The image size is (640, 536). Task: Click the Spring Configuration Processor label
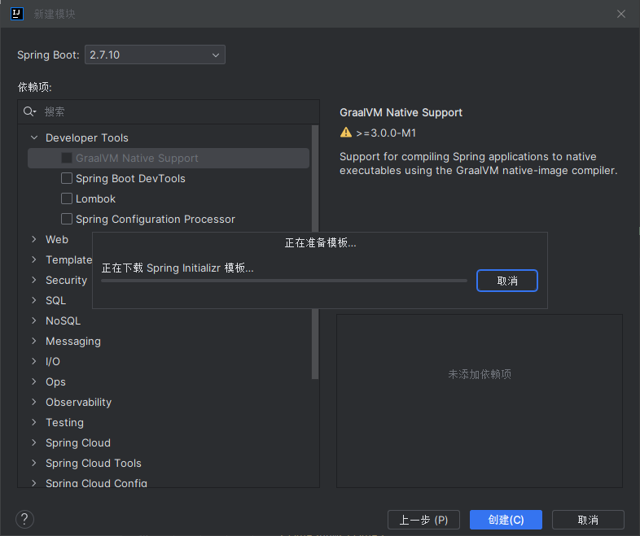click(156, 219)
